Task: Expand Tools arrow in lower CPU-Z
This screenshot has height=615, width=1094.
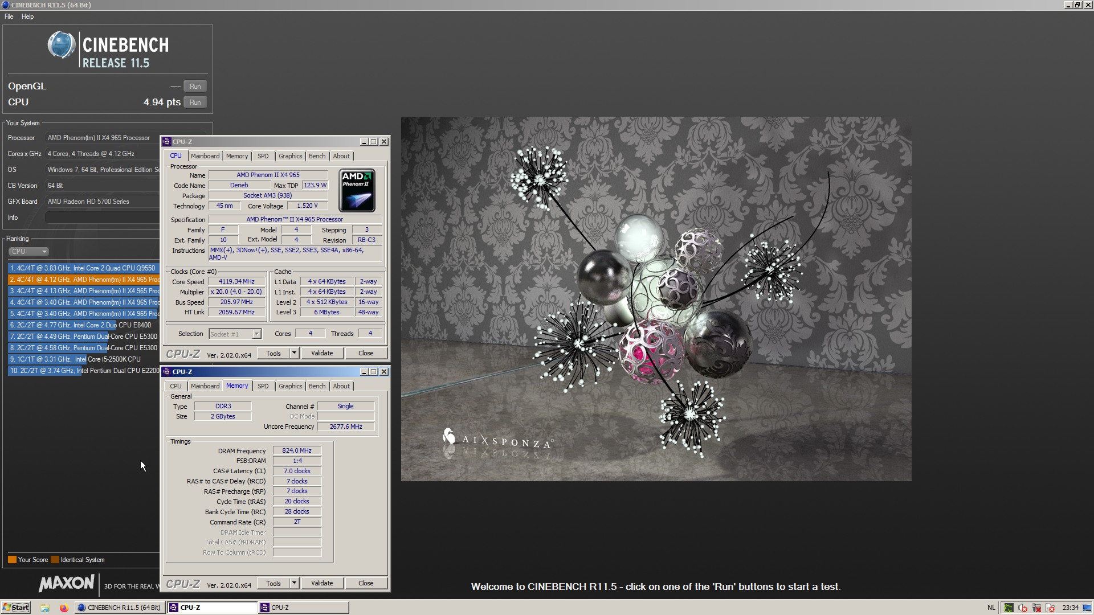Action: click(x=294, y=583)
